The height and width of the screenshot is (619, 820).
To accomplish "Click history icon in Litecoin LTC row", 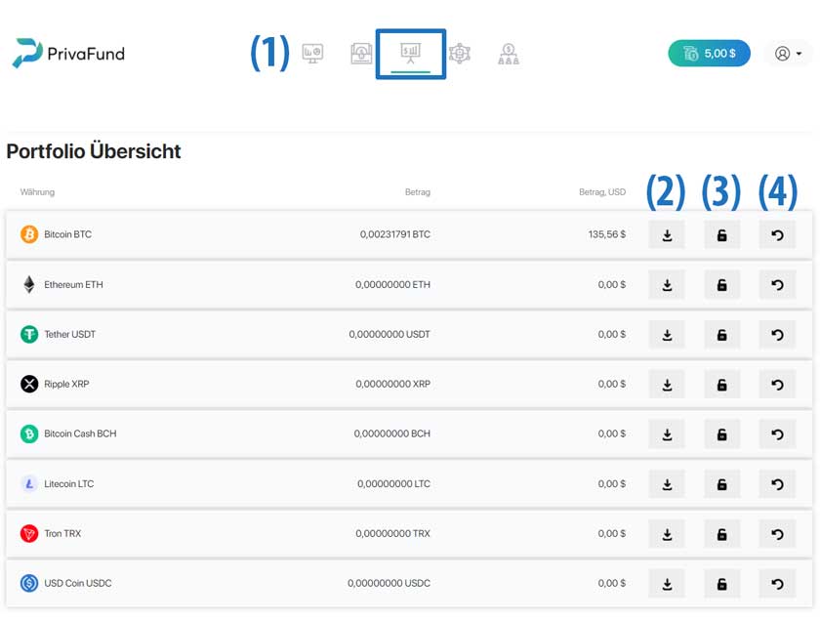I will click(777, 484).
